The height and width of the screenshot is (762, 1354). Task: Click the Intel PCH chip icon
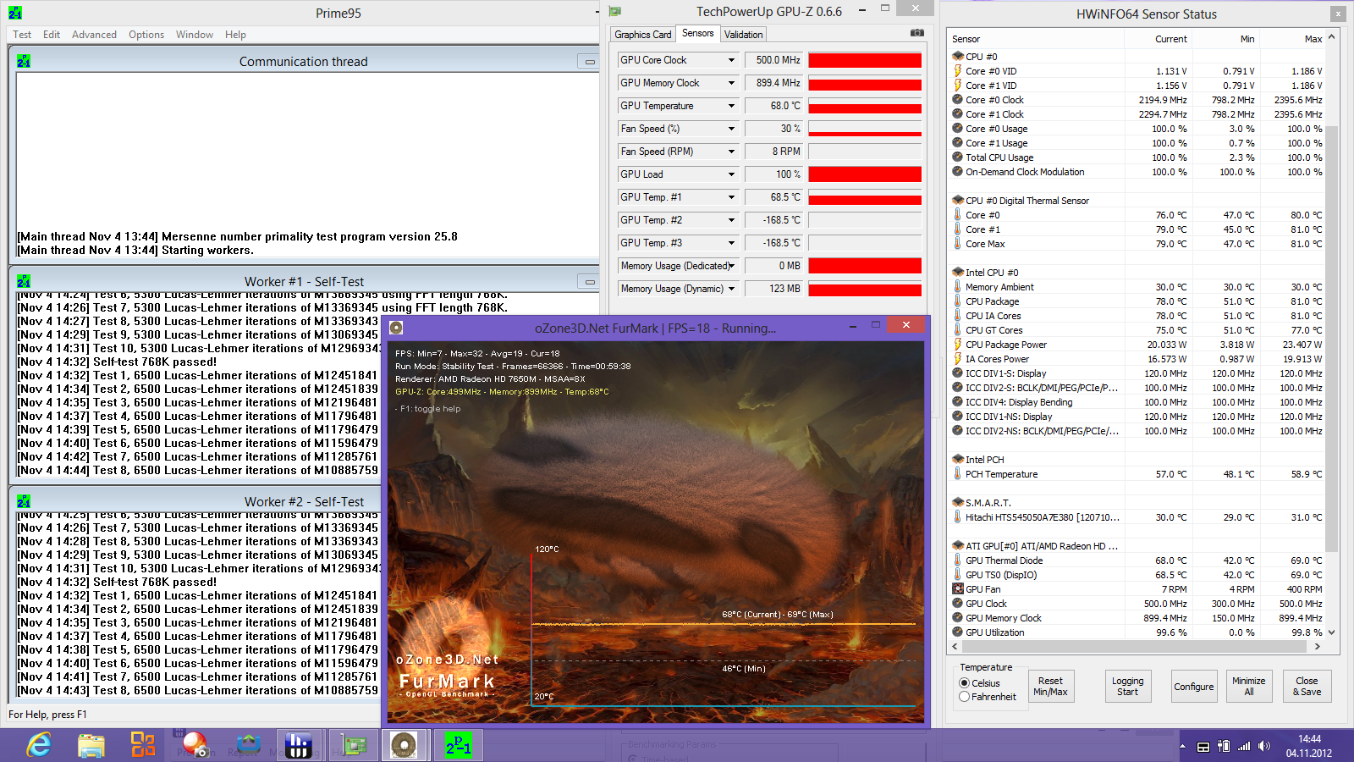pyautogui.click(x=958, y=460)
